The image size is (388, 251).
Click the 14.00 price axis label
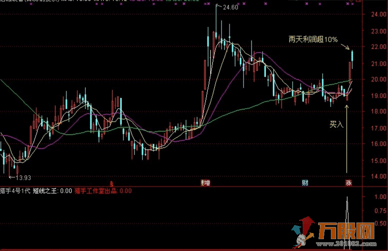pos(378,176)
